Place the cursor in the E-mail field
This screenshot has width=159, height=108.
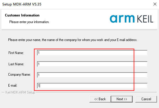[92, 86]
